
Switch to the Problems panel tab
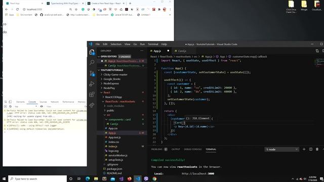click(x=156, y=149)
